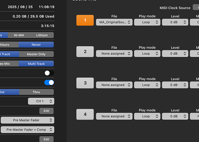This screenshot has width=199, height=142.
Task: Select the Multi Track option
Action: 36,64
